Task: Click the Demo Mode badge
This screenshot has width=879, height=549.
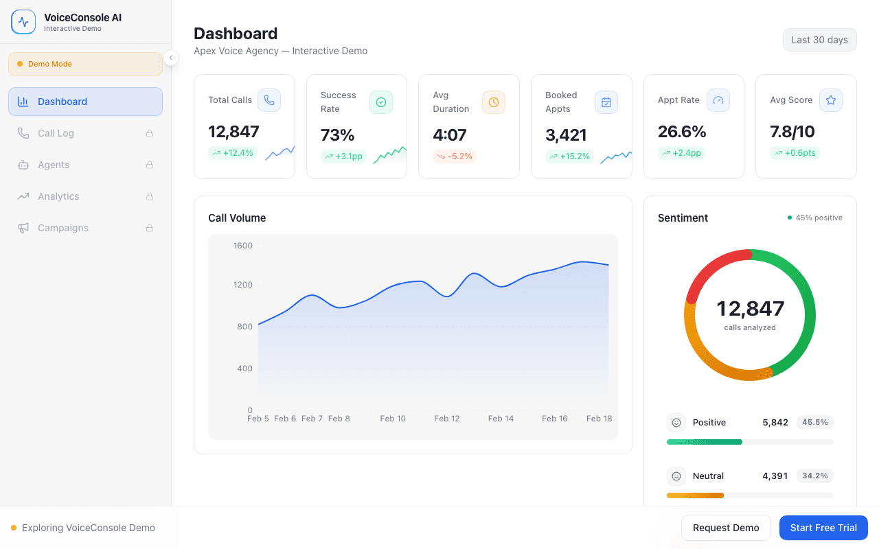Action: coord(85,63)
